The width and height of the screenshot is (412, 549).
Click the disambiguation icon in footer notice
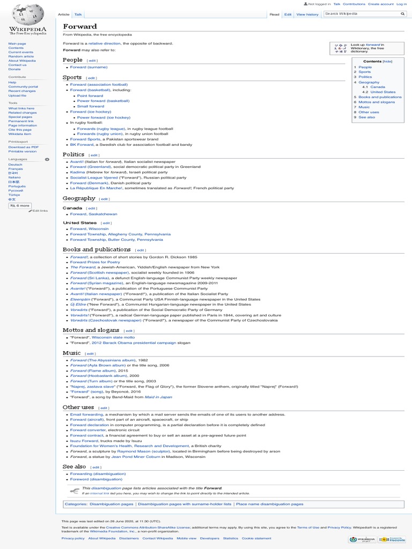tap(74, 491)
